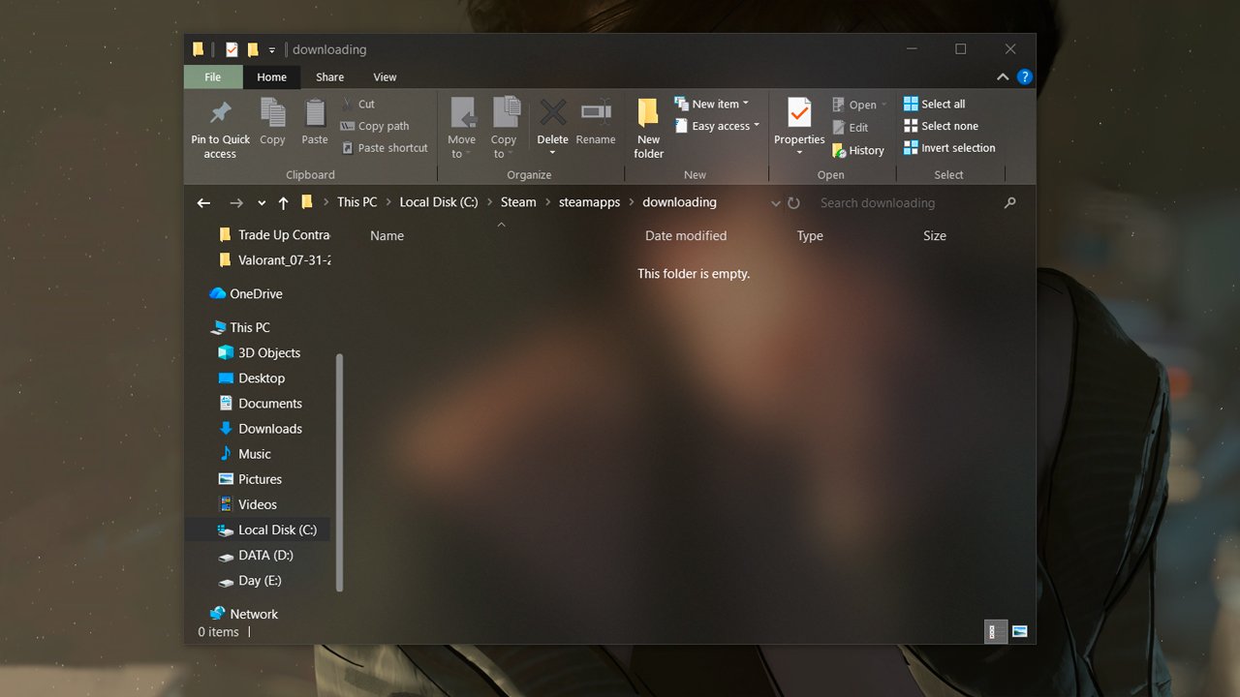Open Music in navigation pane
The image size is (1240, 697).
(245, 453)
